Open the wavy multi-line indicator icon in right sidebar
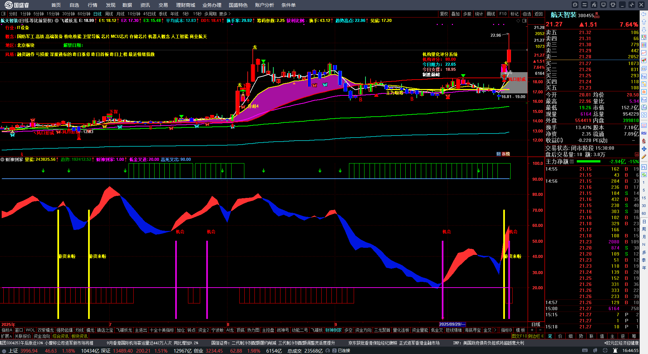 (644, 125)
